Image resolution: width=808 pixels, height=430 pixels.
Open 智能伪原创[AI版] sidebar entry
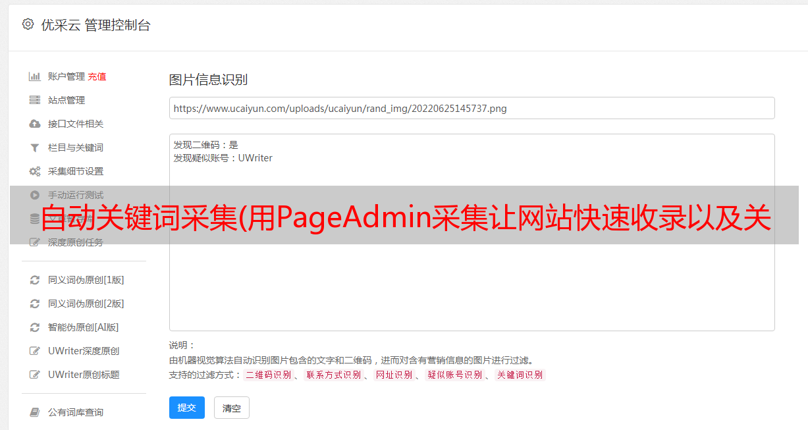83,327
